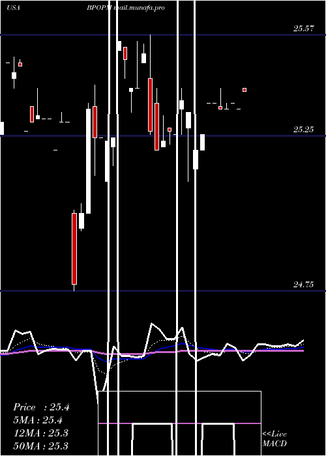Click the 12MA : 25.3 readout

point(41,433)
